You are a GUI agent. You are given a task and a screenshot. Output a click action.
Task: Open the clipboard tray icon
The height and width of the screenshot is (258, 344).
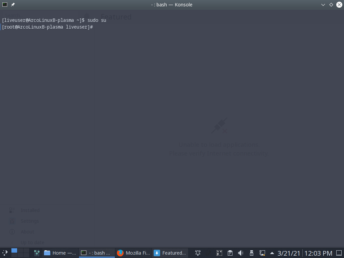pyautogui.click(x=230, y=253)
